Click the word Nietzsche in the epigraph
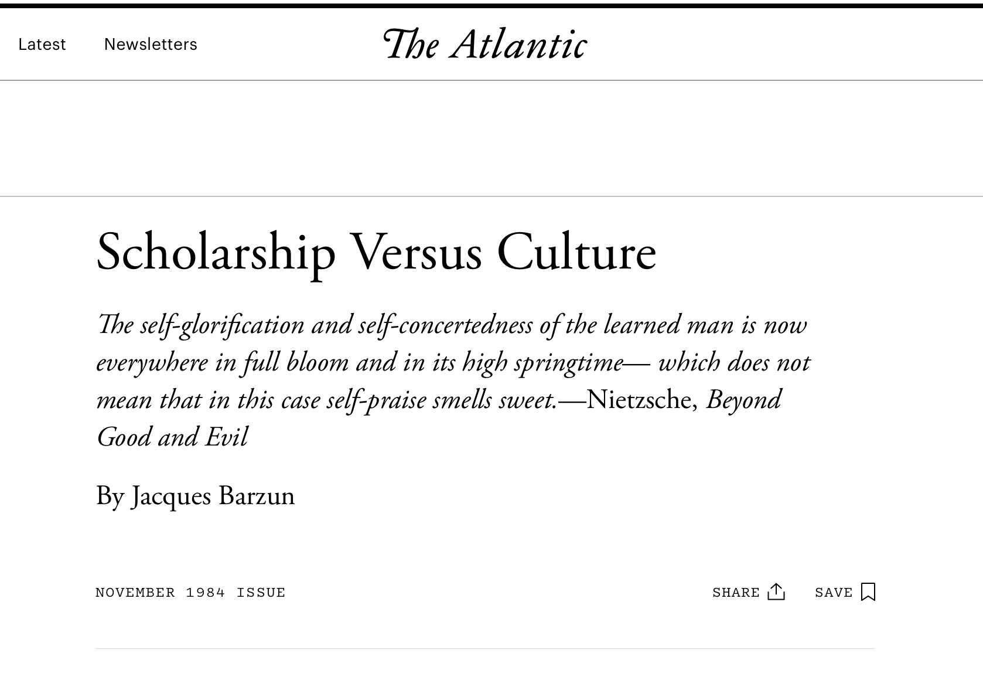 (639, 400)
